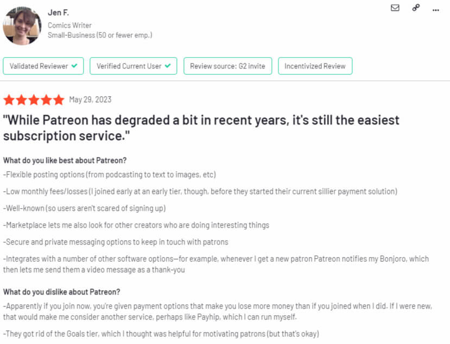Expand more options via the three-dot menu
The width and height of the screenshot is (450, 344).
coord(435,9)
